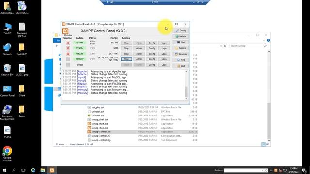
Task: Select the xampp-control.log file
Action: (x=101, y=140)
